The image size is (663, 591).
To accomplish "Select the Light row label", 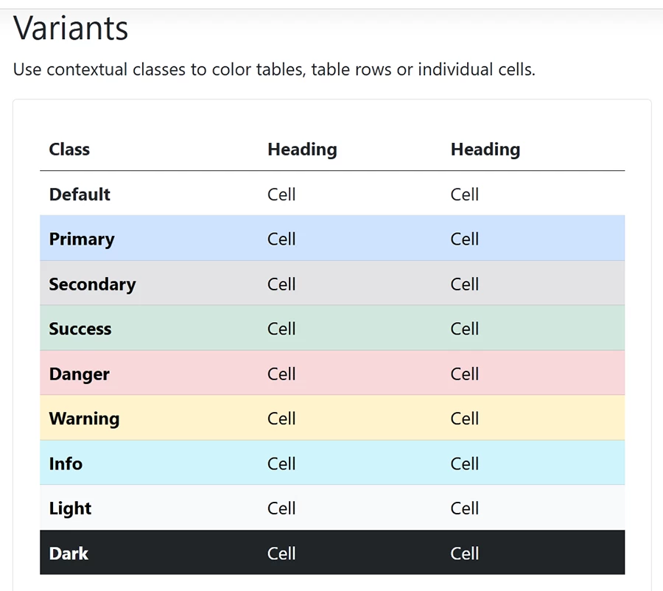I will pos(70,509).
